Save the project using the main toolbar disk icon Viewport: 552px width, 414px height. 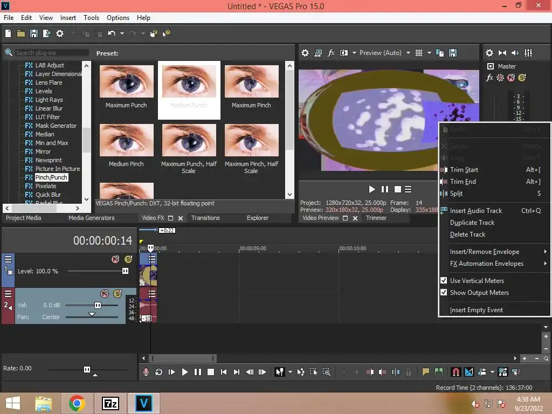34,33
